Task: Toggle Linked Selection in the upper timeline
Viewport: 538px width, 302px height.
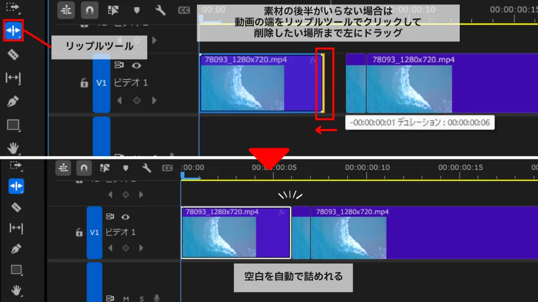Action: [x=113, y=10]
